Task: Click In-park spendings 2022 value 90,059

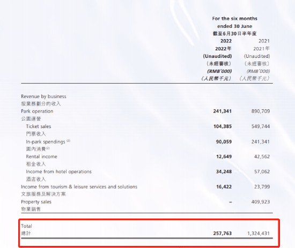Action: pyautogui.click(x=224, y=141)
